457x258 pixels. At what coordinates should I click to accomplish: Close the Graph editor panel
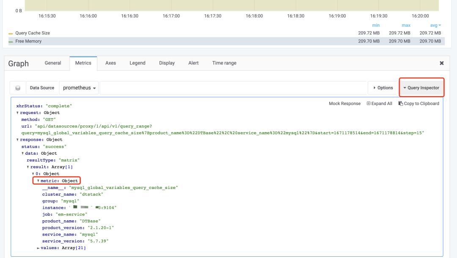tap(441, 63)
